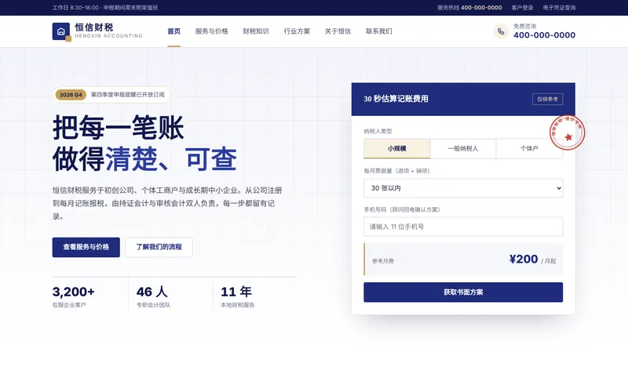
Task: Click the 查看服务与价格 button
Action: pyautogui.click(x=86, y=247)
